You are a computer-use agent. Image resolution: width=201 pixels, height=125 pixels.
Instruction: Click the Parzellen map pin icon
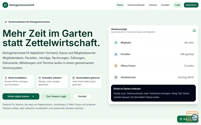(x=116, y=54)
